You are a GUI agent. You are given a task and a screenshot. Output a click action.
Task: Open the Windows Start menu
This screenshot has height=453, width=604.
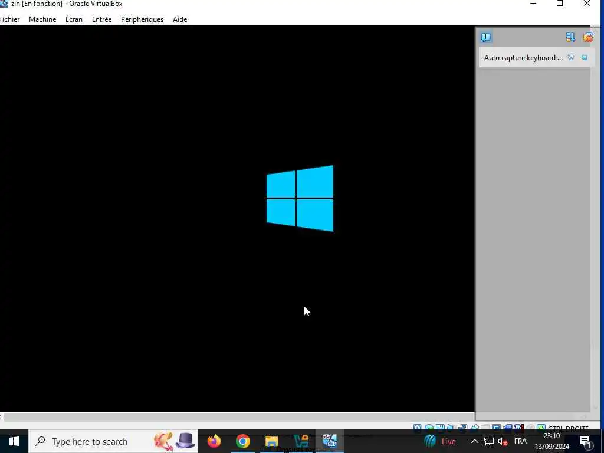click(x=14, y=441)
